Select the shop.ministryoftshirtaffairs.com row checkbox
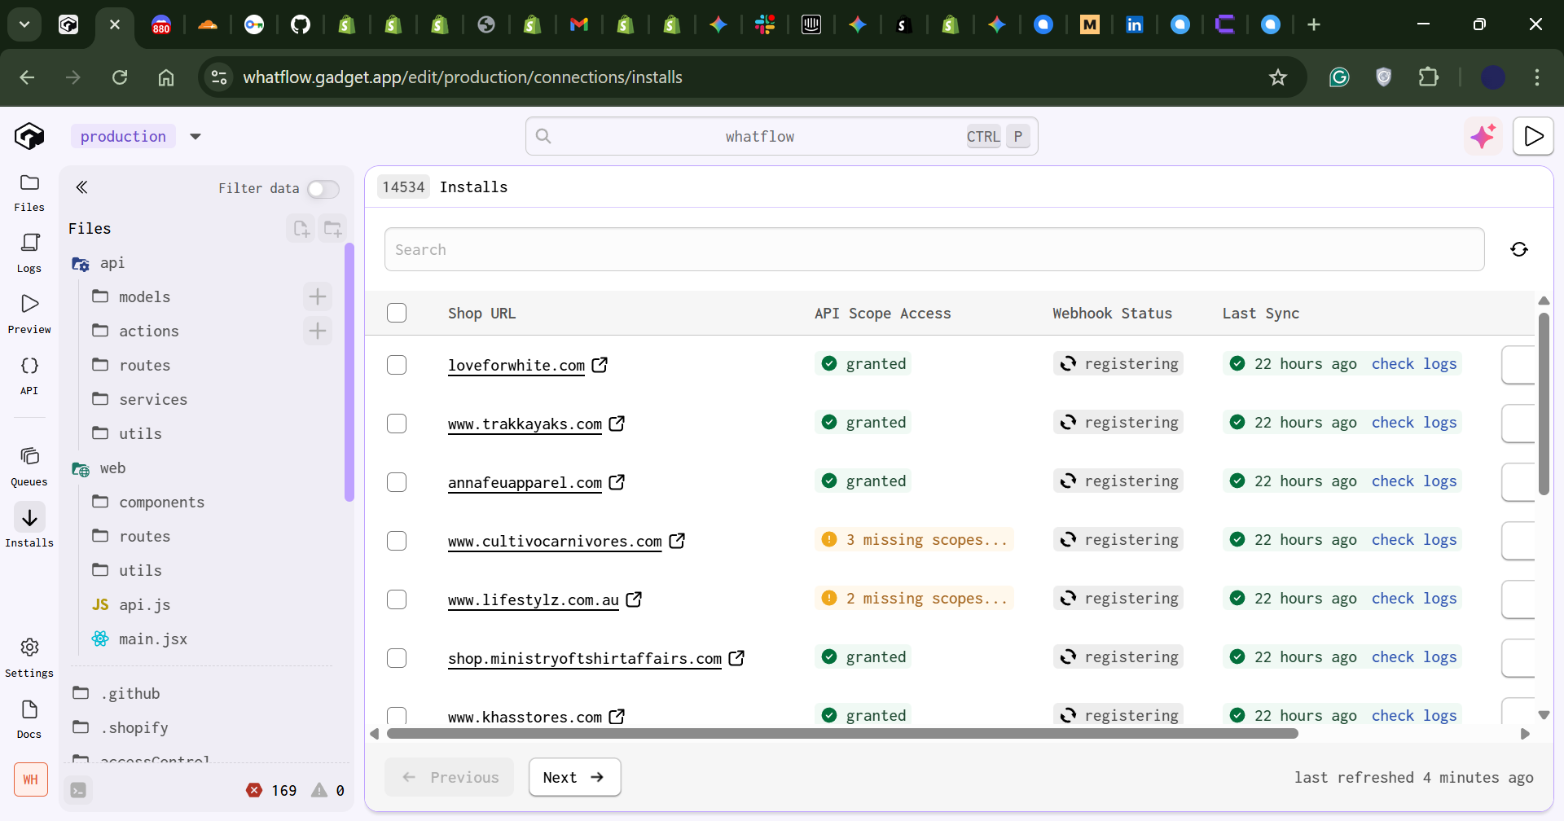 pos(397,658)
